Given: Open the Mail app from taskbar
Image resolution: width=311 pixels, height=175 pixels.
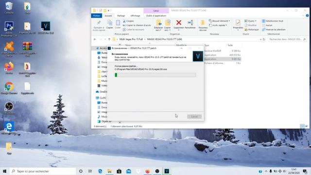Looking at the screenshot, I should point(128,171).
